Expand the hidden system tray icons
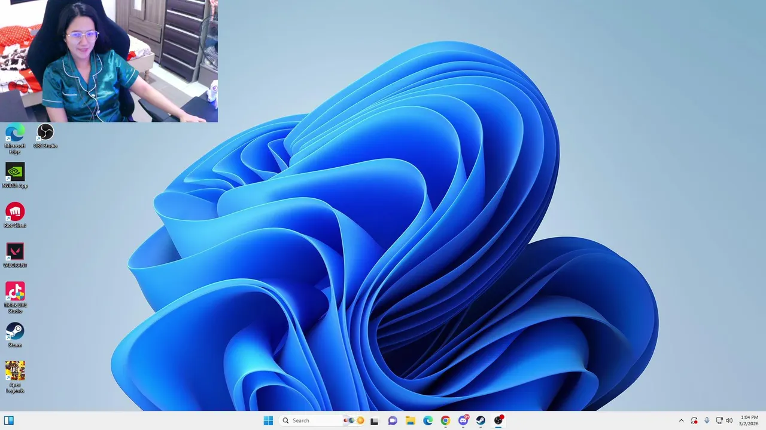Image resolution: width=766 pixels, height=430 pixels. click(681, 420)
